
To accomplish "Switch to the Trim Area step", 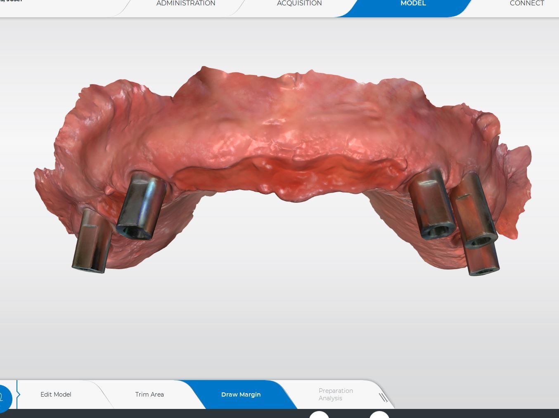I will [x=149, y=395].
